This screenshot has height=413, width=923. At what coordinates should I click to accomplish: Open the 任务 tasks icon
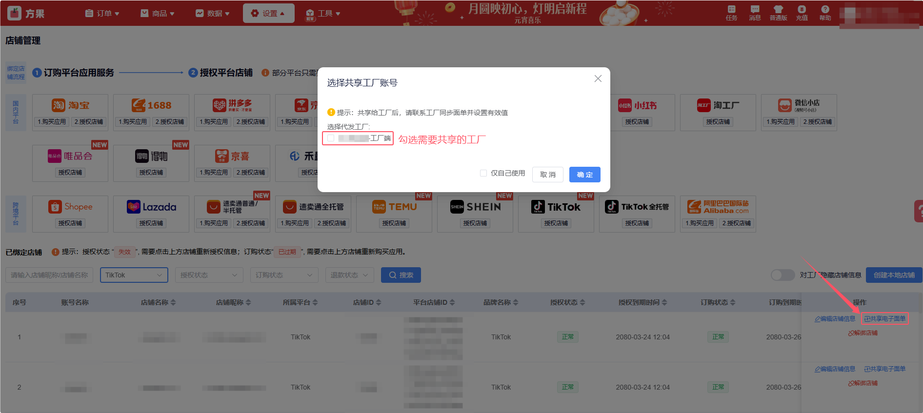point(731,13)
